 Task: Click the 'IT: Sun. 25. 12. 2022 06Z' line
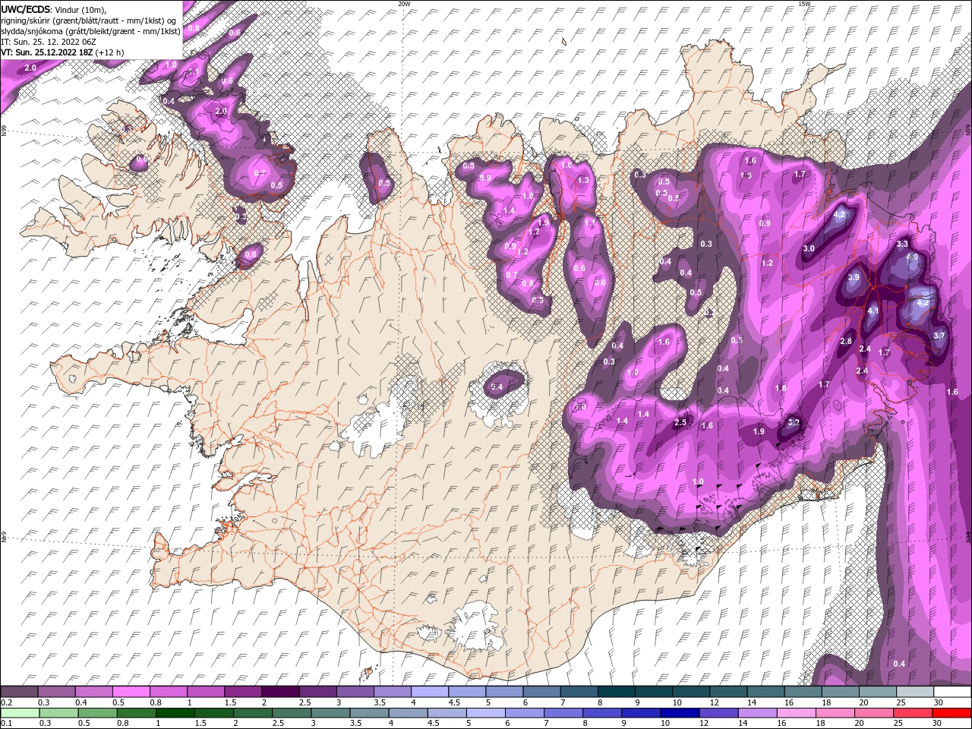[x=48, y=42]
